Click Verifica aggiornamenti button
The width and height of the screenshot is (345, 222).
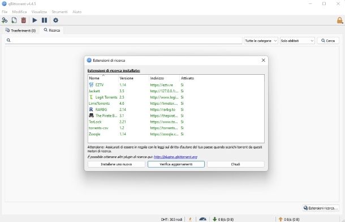pyautogui.click(x=176, y=164)
